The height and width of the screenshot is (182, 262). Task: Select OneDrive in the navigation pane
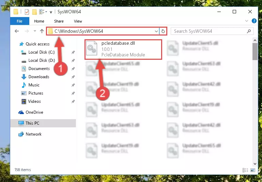pyautogui.click(x=34, y=112)
